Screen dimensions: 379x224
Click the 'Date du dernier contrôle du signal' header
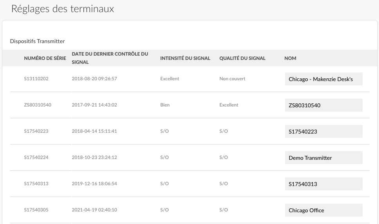(110, 58)
